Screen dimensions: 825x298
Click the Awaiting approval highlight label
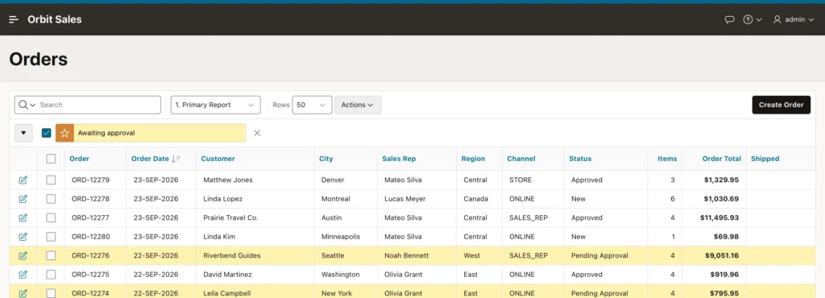click(x=106, y=133)
